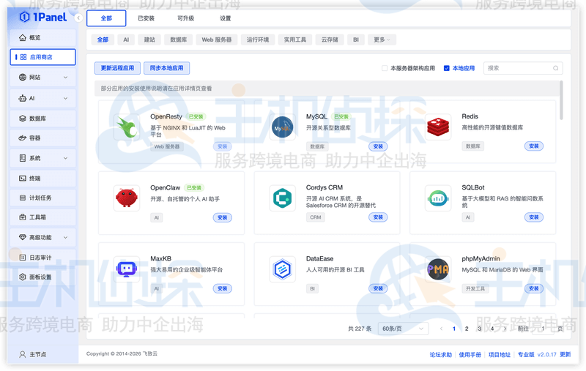Screen dimensions: 586x371
Task: Check the 本服务器架构应用 checkbox
Action: pyautogui.click(x=384, y=68)
